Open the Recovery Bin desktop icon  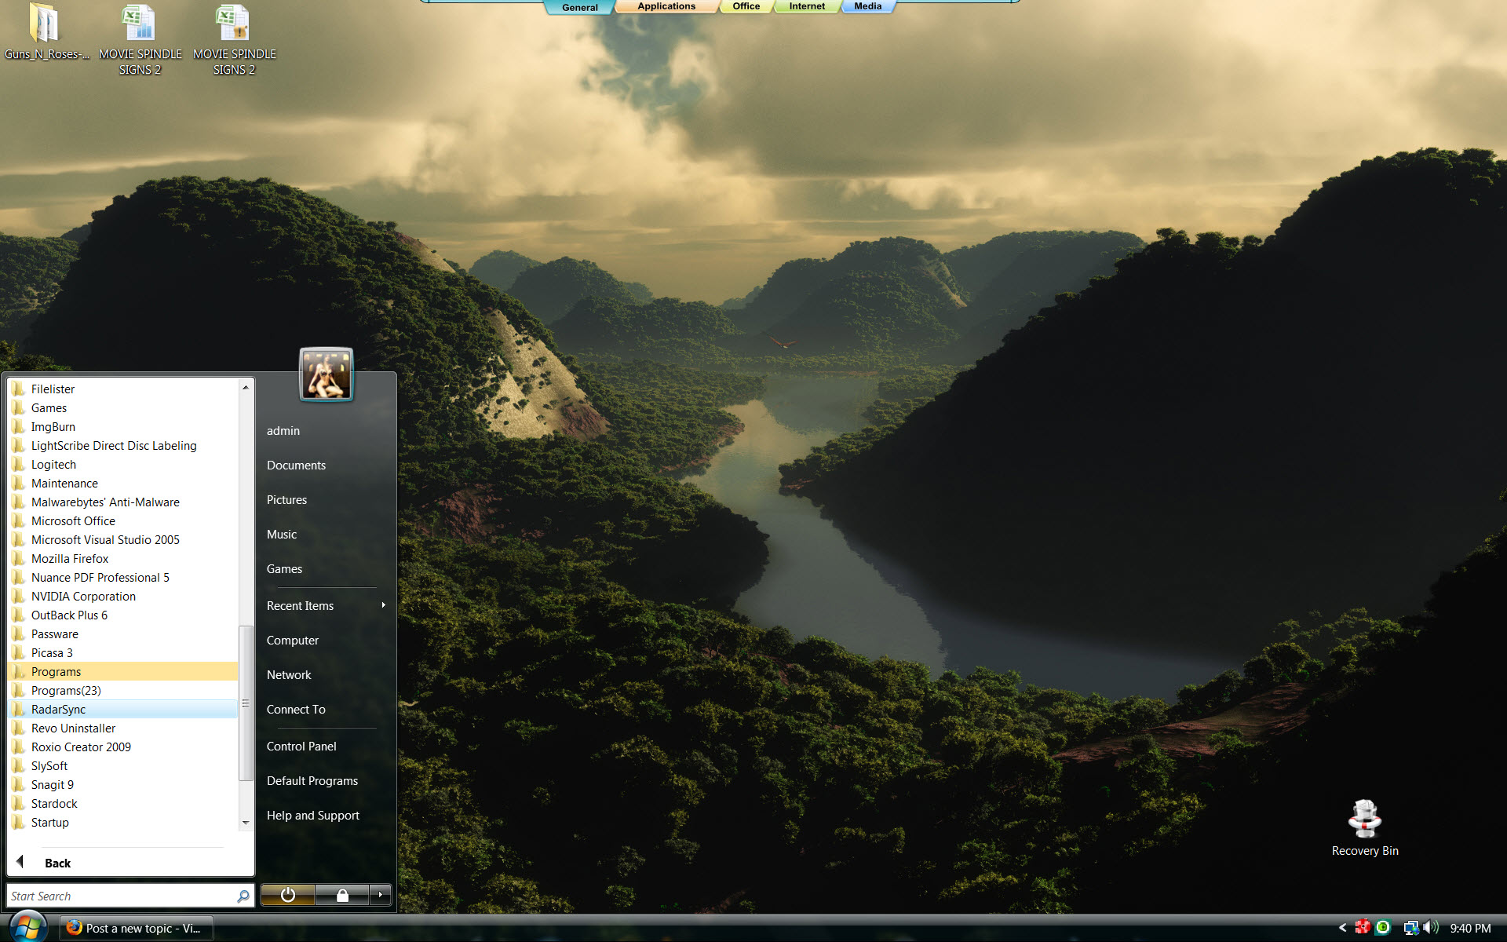click(x=1365, y=827)
